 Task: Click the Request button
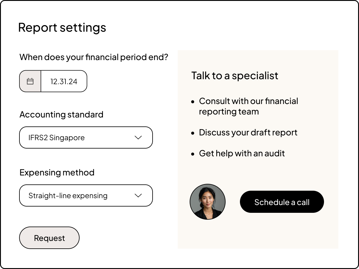pos(49,238)
